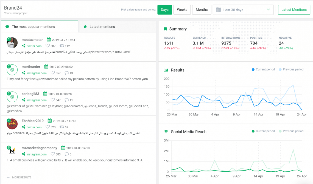Open the moatazmatar username
This screenshot has width=313, height=184.
[32, 40]
